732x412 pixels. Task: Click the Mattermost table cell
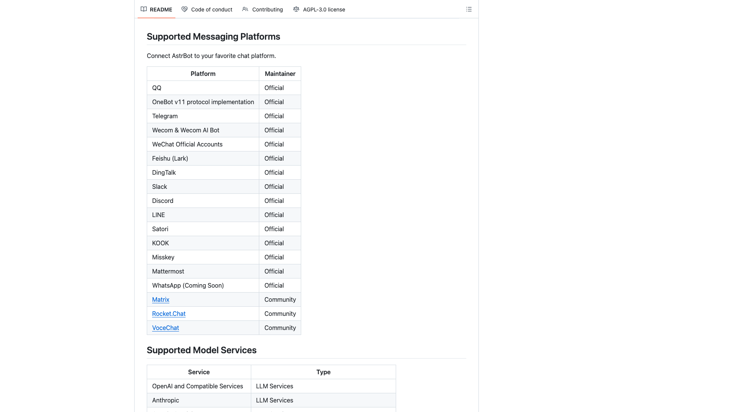[203, 271]
